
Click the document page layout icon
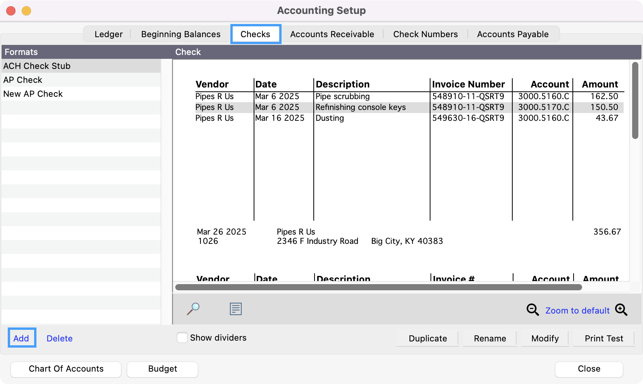(235, 309)
